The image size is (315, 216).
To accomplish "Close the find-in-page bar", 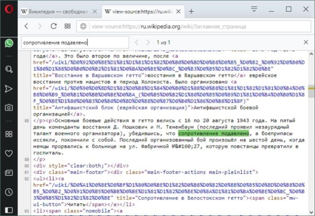I will [306, 42].
